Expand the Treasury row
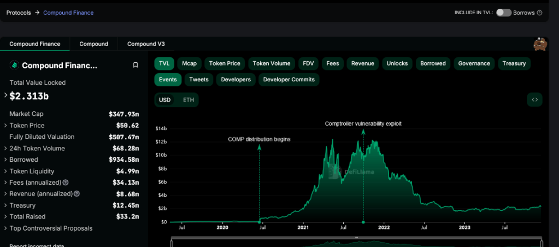The height and width of the screenshot is (247, 559). (x=5, y=205)
